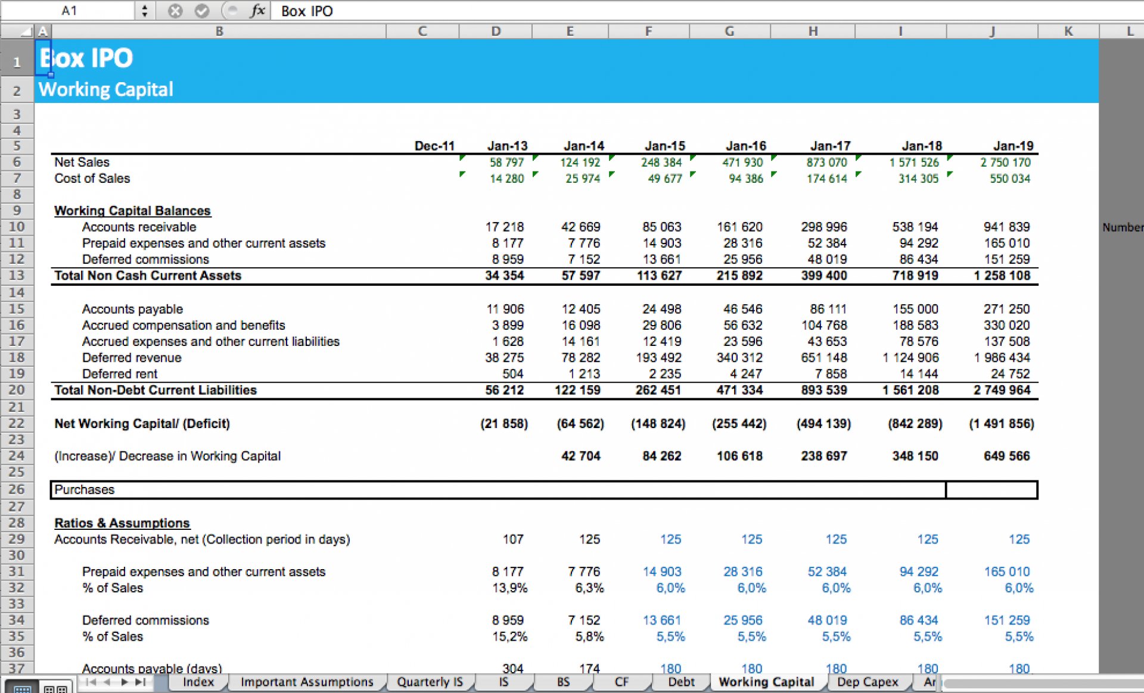The width and height of the screenshot is (1144, 693).
Task: Click Accounts payable days value 304
Action: [513, 669]
